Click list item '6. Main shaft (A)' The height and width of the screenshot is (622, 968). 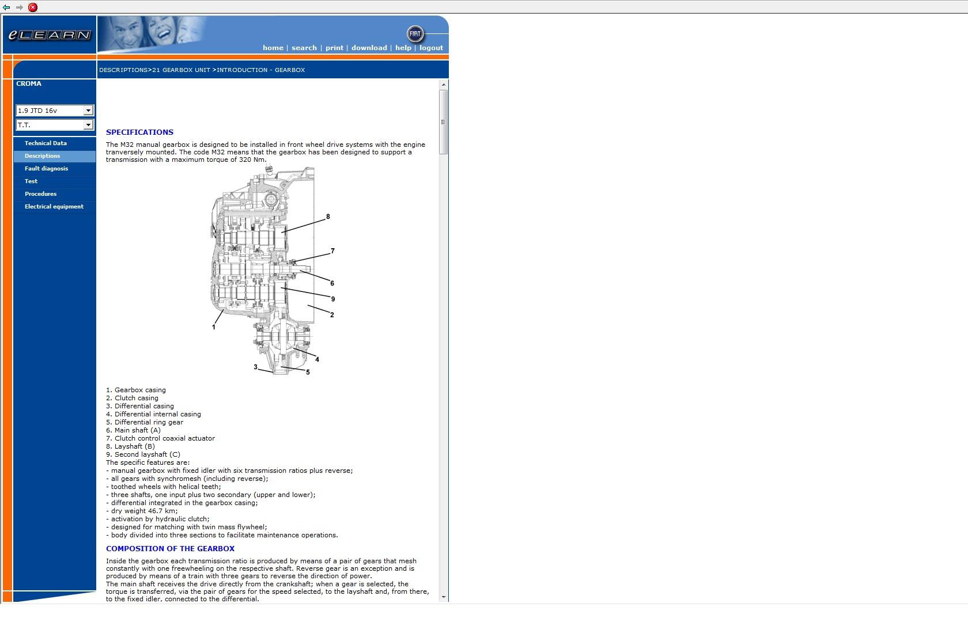pyautogui.click(x=133, y=431)
